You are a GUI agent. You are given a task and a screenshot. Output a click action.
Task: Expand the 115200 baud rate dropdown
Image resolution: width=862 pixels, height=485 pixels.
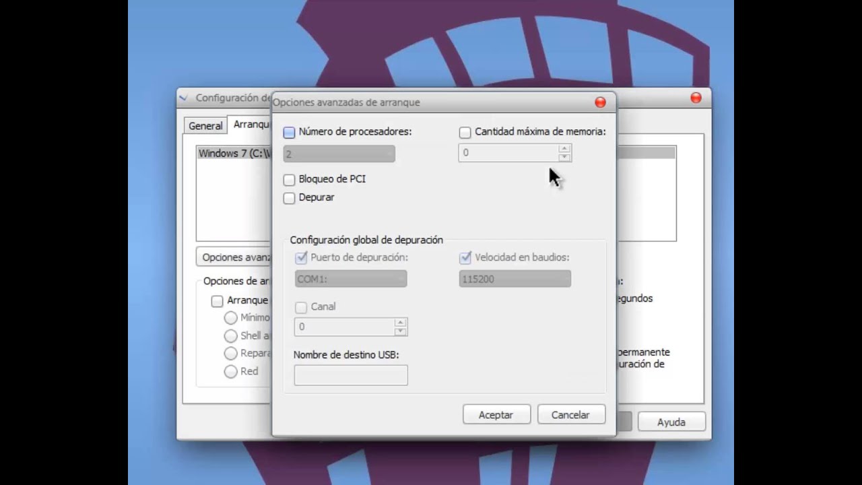[515, 278]
